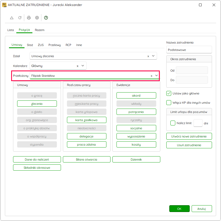Open the Staż tab

click(x=30, y=45)
